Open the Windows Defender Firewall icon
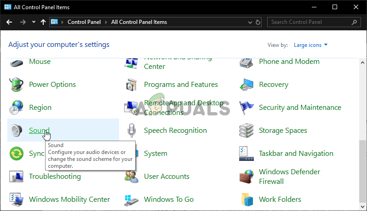367x211 pixels. (247, 177)
